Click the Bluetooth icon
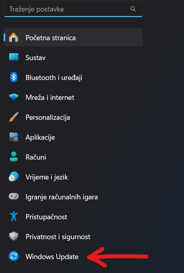Screen dimensions: 184x273 pyautogui.click(x=14, y=77)
